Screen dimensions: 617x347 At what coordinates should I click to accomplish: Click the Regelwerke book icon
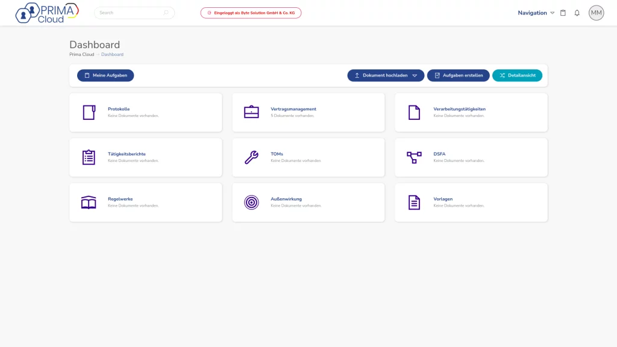click(x=89, y=202)
